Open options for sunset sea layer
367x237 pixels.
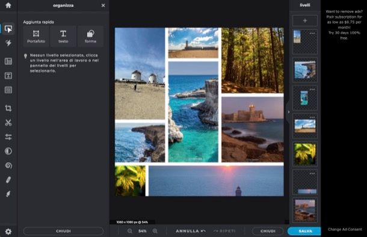point(312,174)
